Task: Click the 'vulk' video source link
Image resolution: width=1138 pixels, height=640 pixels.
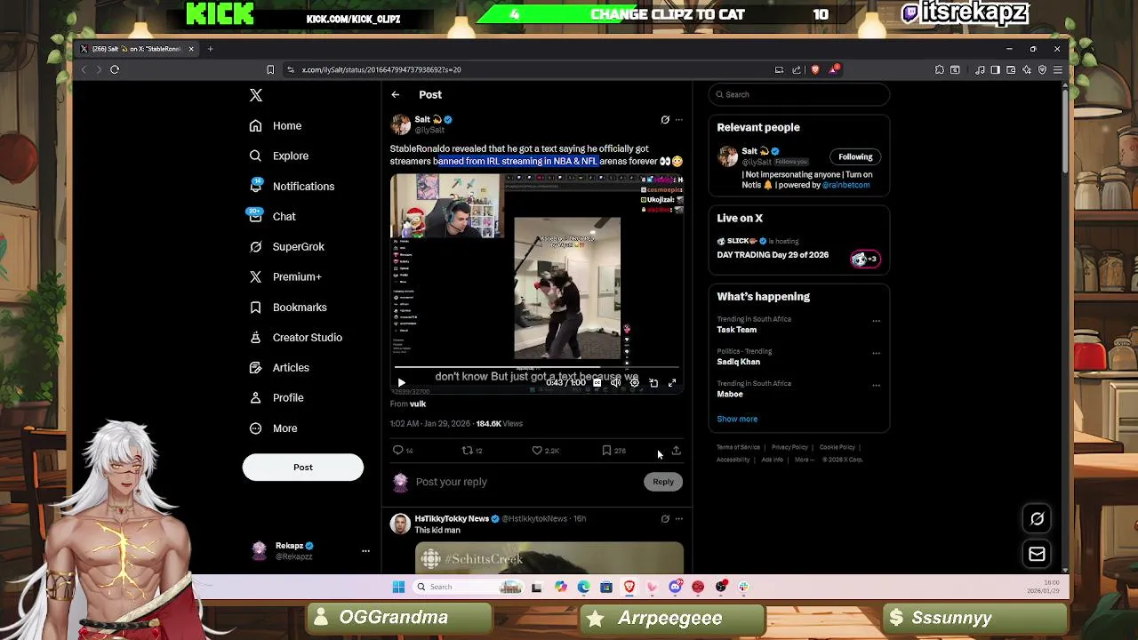Action: 418,404
